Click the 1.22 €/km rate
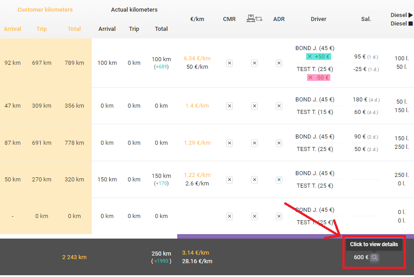This screenshot has width=414, height=277. click(x=197, y=175)
